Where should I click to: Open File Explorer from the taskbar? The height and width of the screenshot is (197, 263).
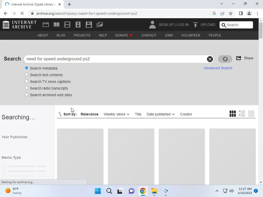[154, 191]
